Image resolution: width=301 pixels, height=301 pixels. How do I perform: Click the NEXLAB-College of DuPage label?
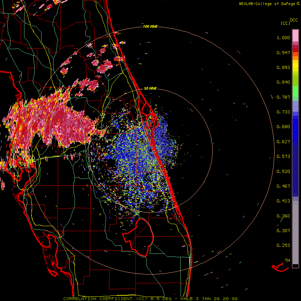coord(269,4)
